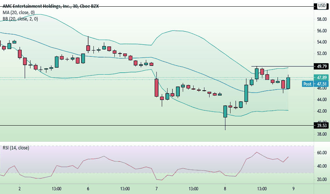
Task: Click the 47.89 last price label
Action: click(x=321, y=78)
